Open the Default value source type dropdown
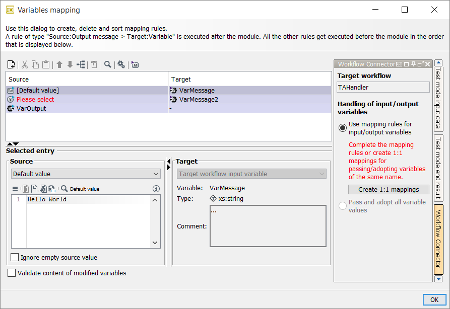 point(85,174)
